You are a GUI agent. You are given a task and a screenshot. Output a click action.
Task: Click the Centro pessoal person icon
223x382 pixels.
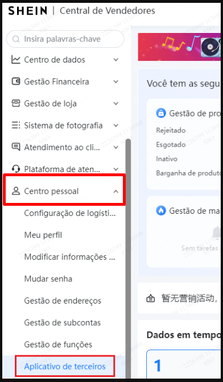pos(16,191)
